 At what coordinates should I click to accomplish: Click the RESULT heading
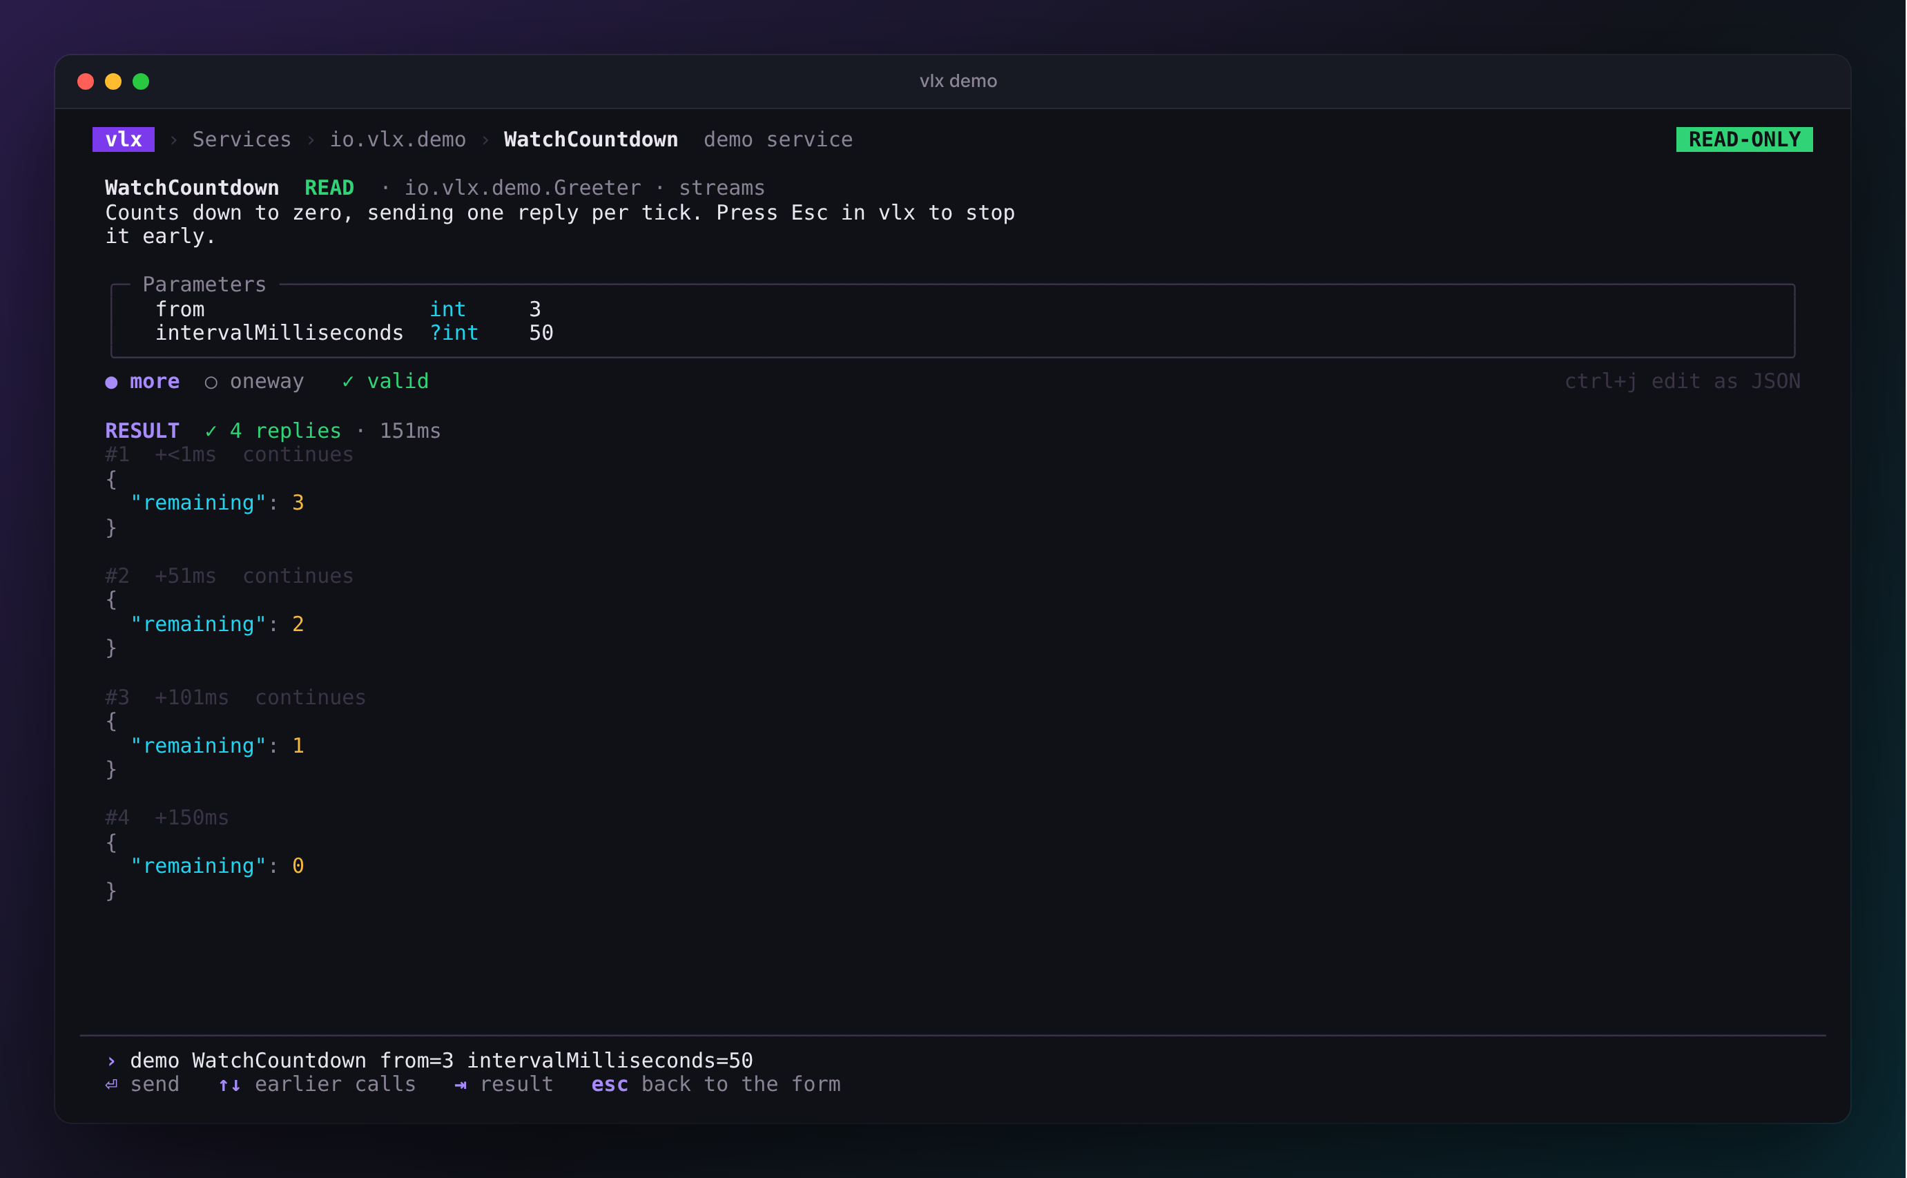pyautogui.click(x=142, y=431)
